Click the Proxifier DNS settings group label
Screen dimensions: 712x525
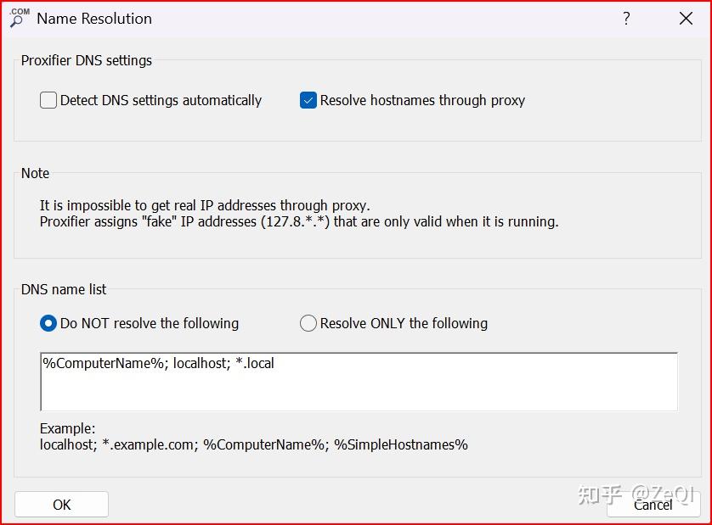pyautogui.click(x=87, y=60)
